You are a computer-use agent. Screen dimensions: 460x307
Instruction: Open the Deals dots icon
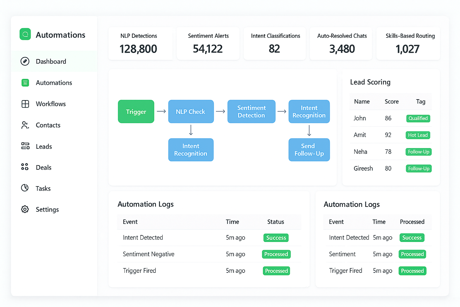click(x=25, y=167)
